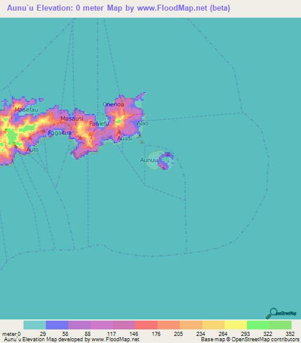
Task: Click the '293' legend value
Action: (x=245, y=334)
